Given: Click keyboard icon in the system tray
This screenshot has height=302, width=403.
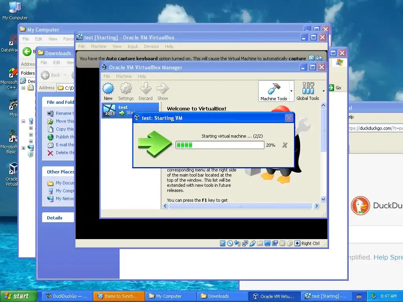Looking at the screenshot, I should [359, 296].
